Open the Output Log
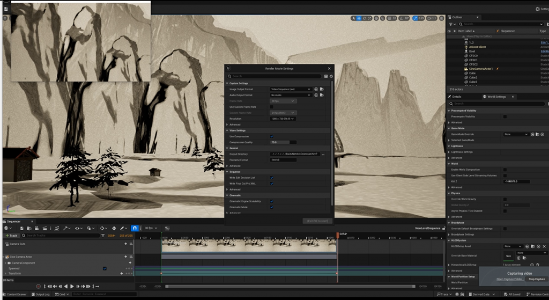Image resolution: width=549 pixels, height=300 pixels. [42, 295]
